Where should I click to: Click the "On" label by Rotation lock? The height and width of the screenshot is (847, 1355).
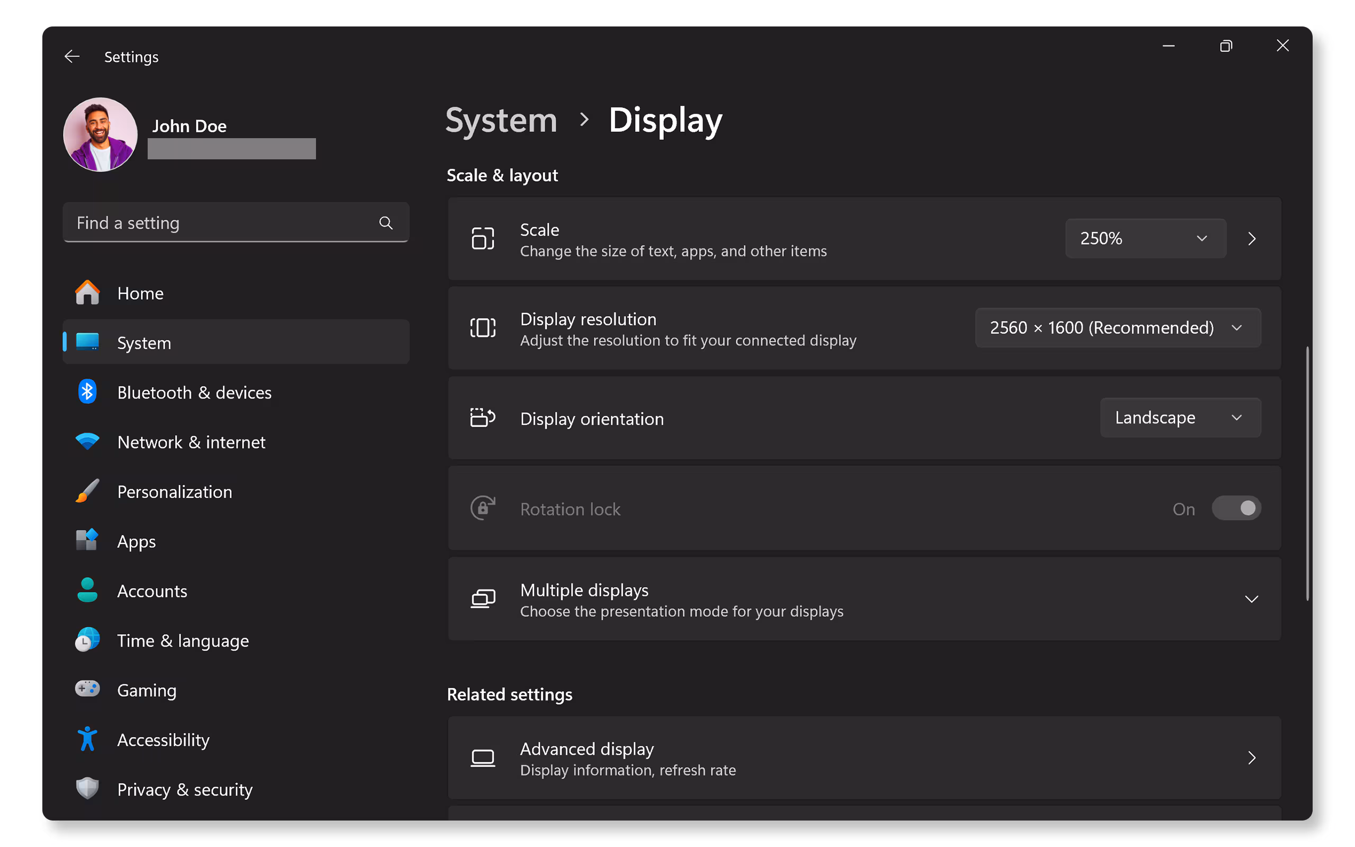click(x=1184, y=509)
